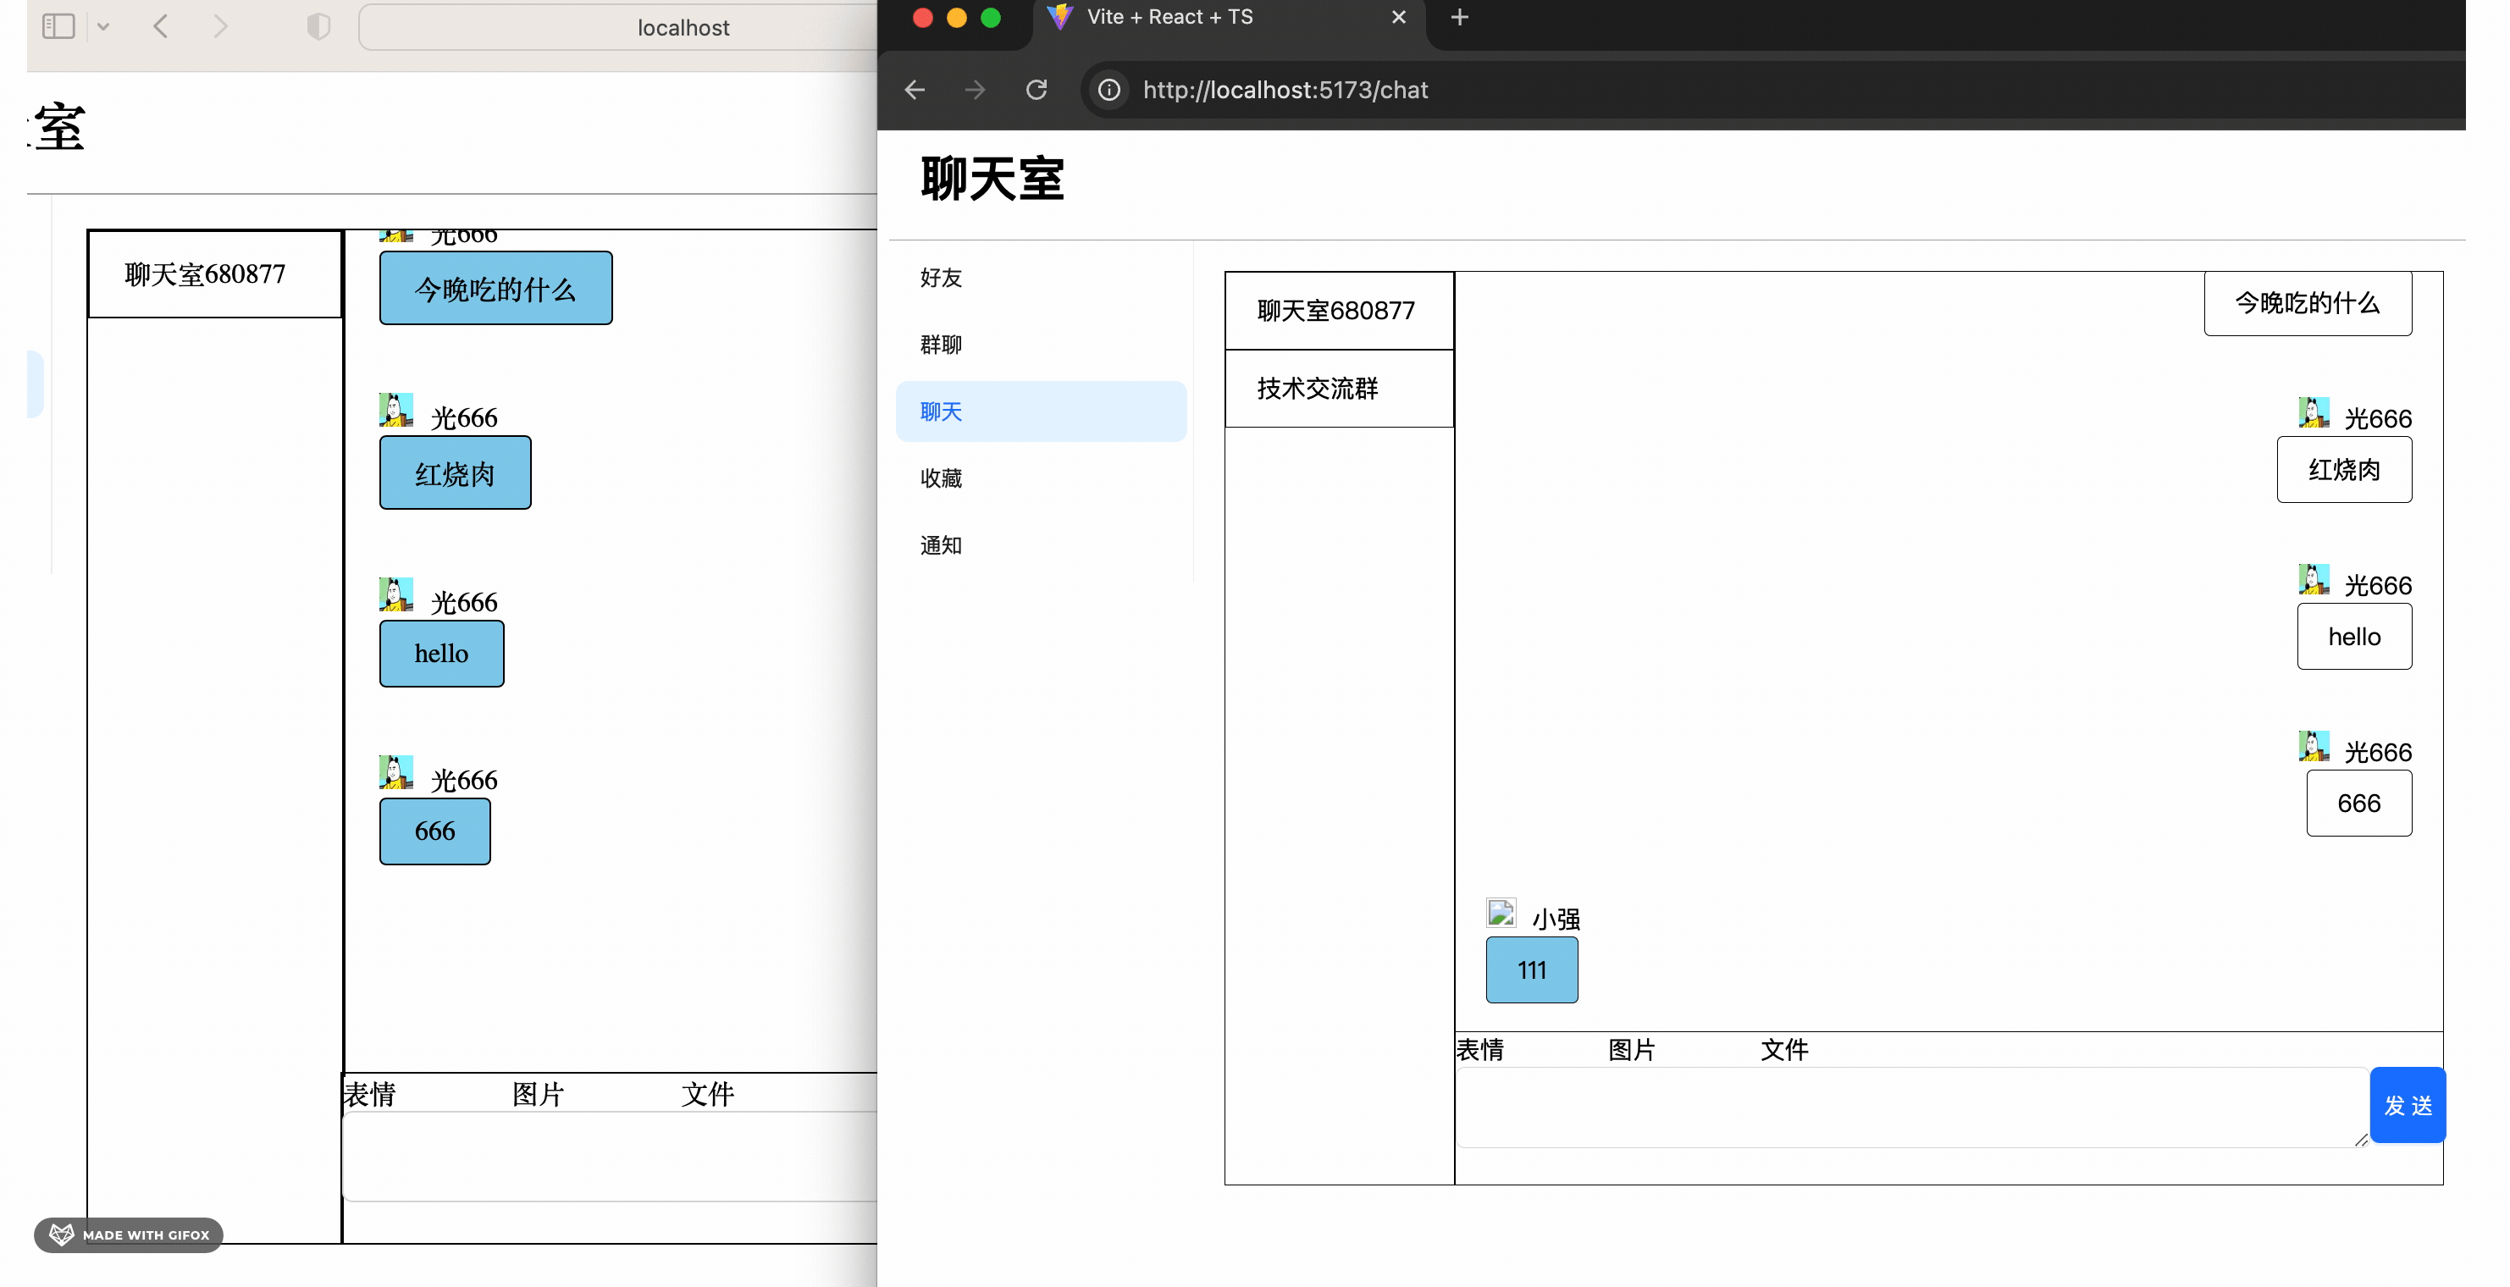Expand Safari sidebar dropdown chevron

pyautogui.click(x=103, y=26)
